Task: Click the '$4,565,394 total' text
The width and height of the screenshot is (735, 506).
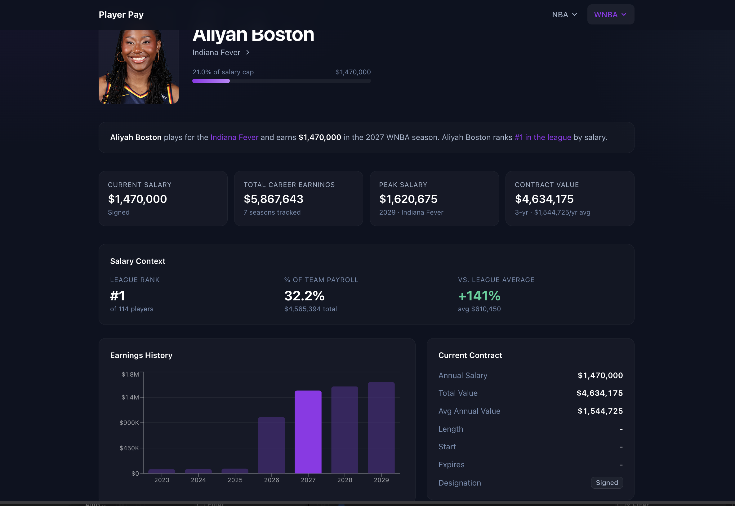Action: [x=310, y=309]
